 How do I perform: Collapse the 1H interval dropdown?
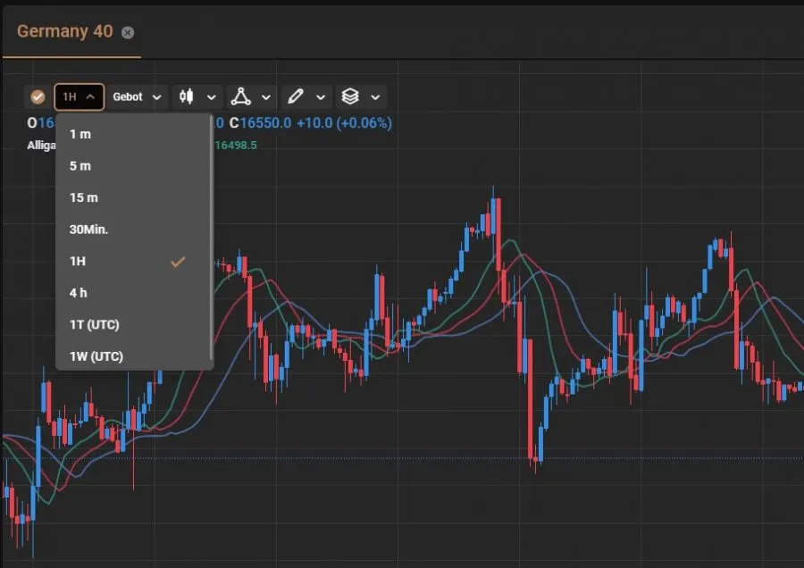pyautogui.click(x=80, y=96)
